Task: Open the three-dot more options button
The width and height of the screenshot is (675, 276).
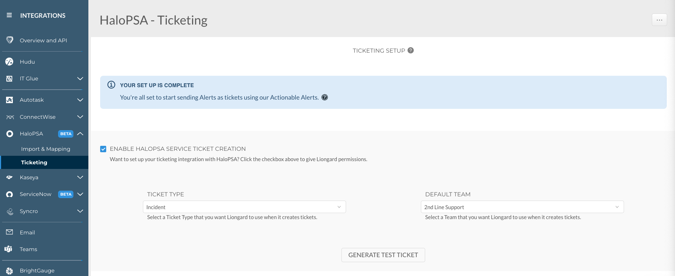Action: pos(659,20)
